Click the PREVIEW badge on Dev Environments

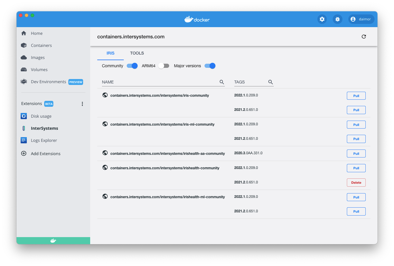(x=76, y=82)
